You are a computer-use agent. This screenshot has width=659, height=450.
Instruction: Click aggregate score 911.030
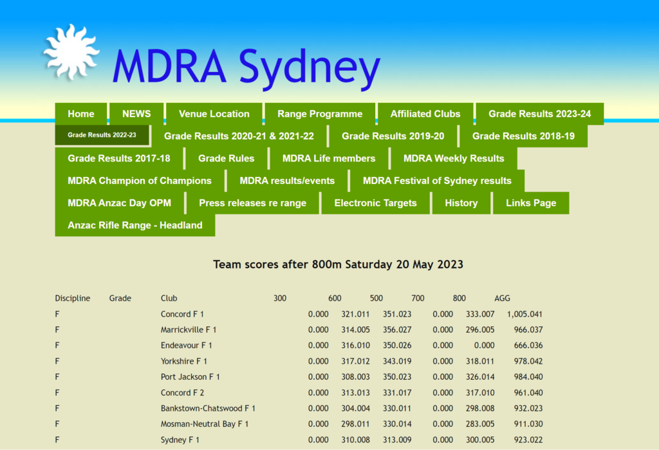[x=528, y=424]
